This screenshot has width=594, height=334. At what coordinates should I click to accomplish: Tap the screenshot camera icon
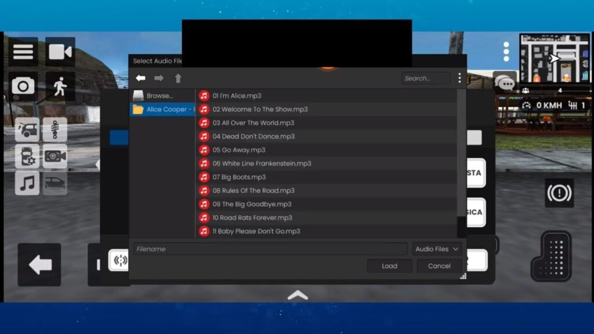point(23,86)
